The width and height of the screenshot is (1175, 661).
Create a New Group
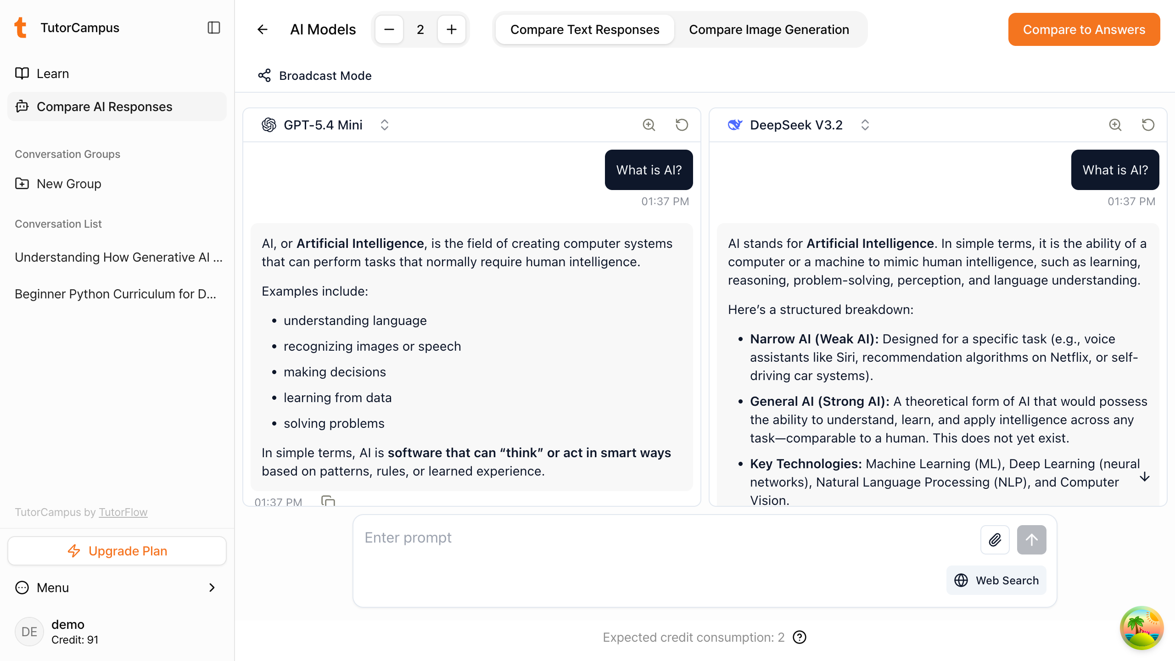click(117, 184)
